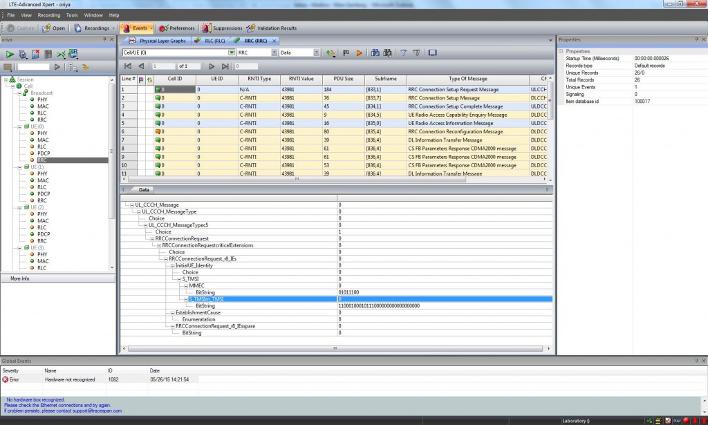Select the Data tab in the lower pane
This screenshot has width=708, height=425.
[x=144, y=190]
